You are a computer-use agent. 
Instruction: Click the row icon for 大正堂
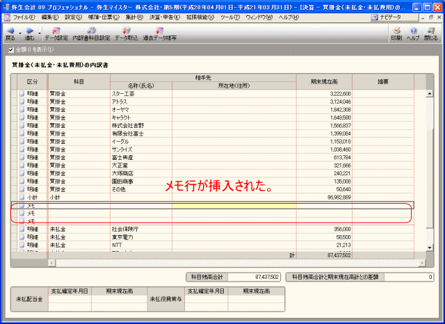pyautogui.click(x=22, y=165)
